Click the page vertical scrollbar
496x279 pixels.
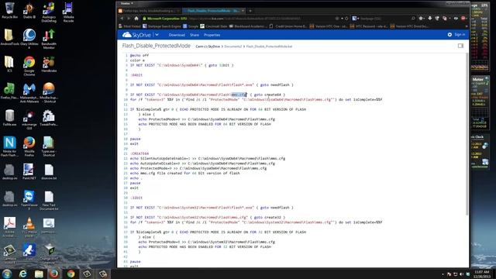point(467,134)
